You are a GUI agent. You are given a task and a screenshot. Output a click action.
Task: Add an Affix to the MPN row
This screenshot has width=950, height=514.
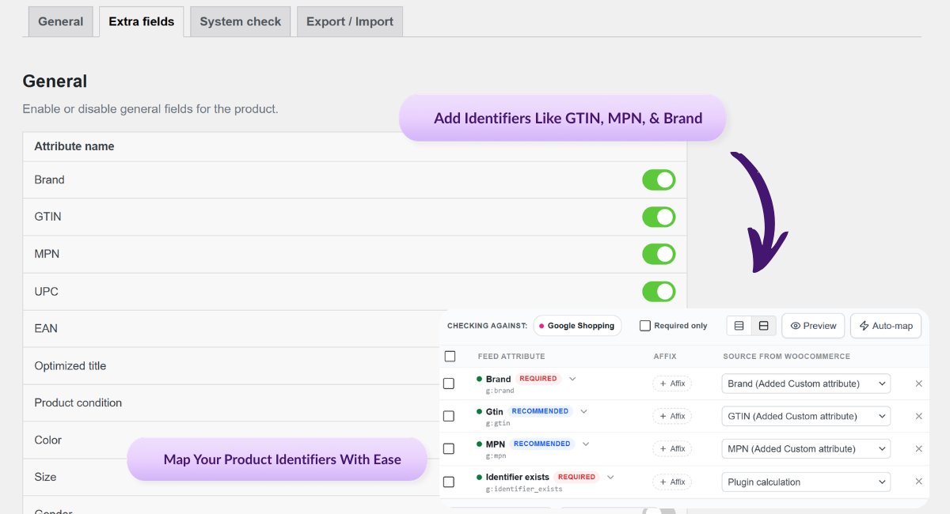pos(672,448)
